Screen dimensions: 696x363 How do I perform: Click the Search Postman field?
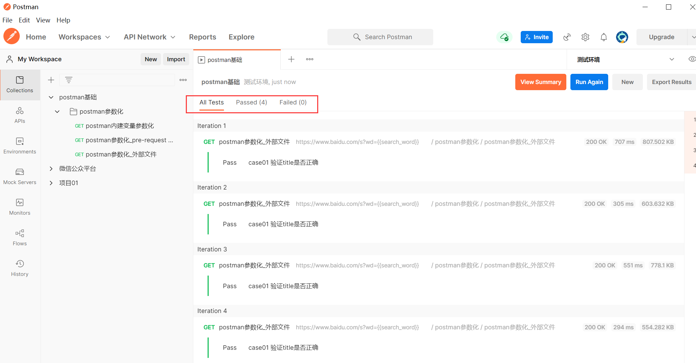point(380,37)
